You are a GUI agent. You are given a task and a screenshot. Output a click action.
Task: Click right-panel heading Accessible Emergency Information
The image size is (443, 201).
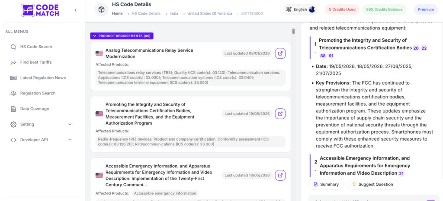(x=365, y=166)
